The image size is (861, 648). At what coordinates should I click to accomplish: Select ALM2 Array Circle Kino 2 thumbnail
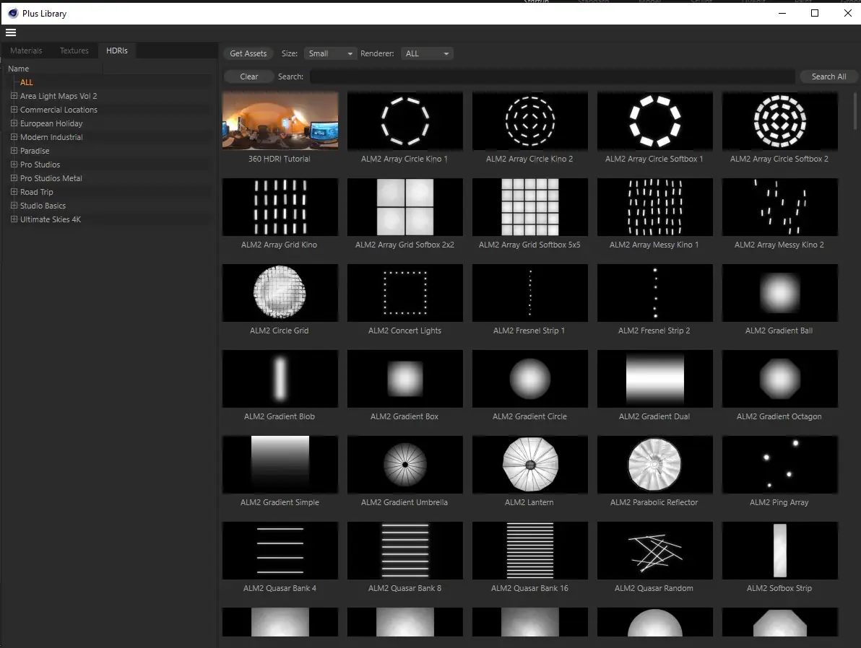pyautogui.click(x=530, y=121)
